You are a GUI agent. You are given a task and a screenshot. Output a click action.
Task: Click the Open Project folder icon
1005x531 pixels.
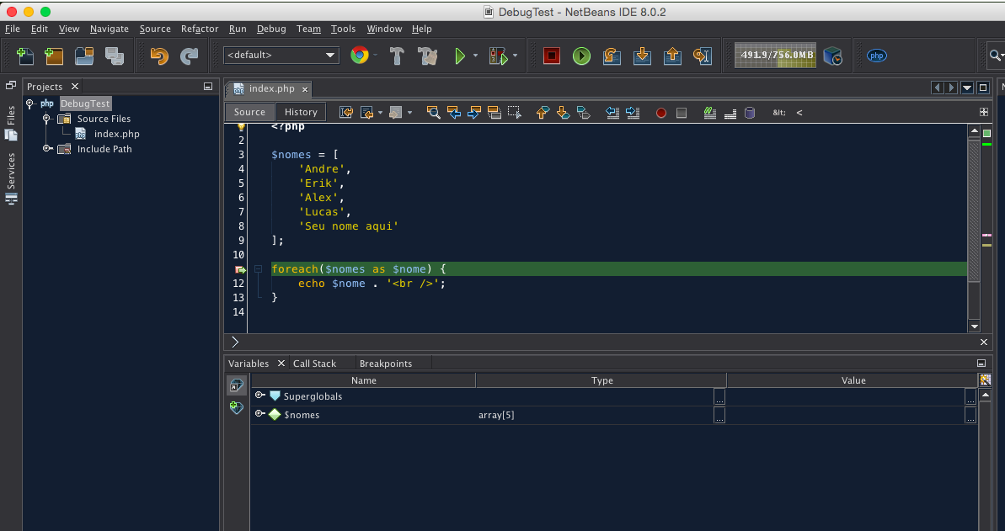pyautogui.click(x=84, y=56)
